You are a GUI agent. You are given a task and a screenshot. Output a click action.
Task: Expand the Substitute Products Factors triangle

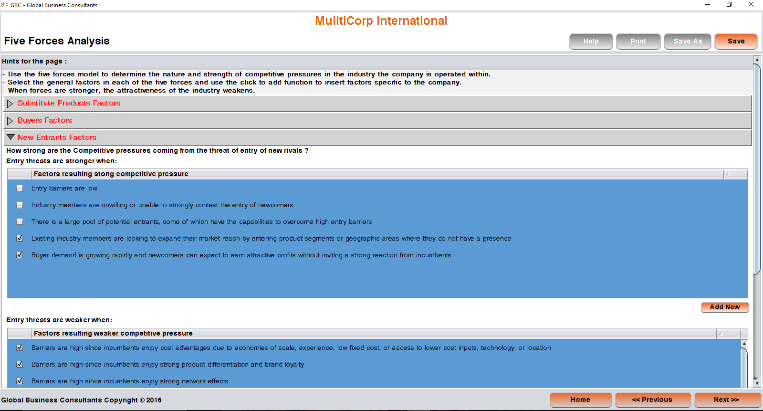[10, 104]
